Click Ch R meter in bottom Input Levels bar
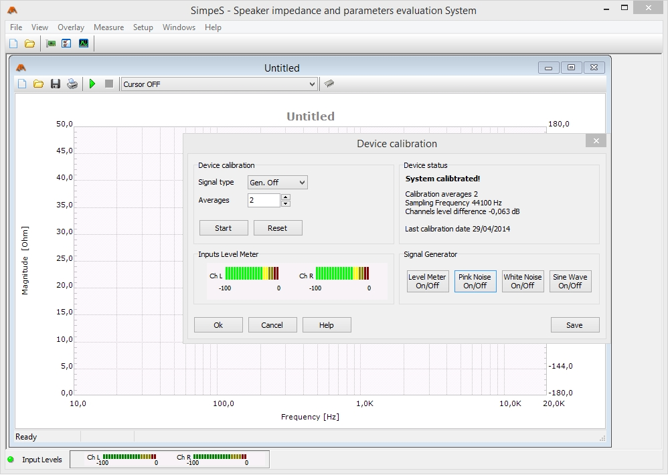 220,457
